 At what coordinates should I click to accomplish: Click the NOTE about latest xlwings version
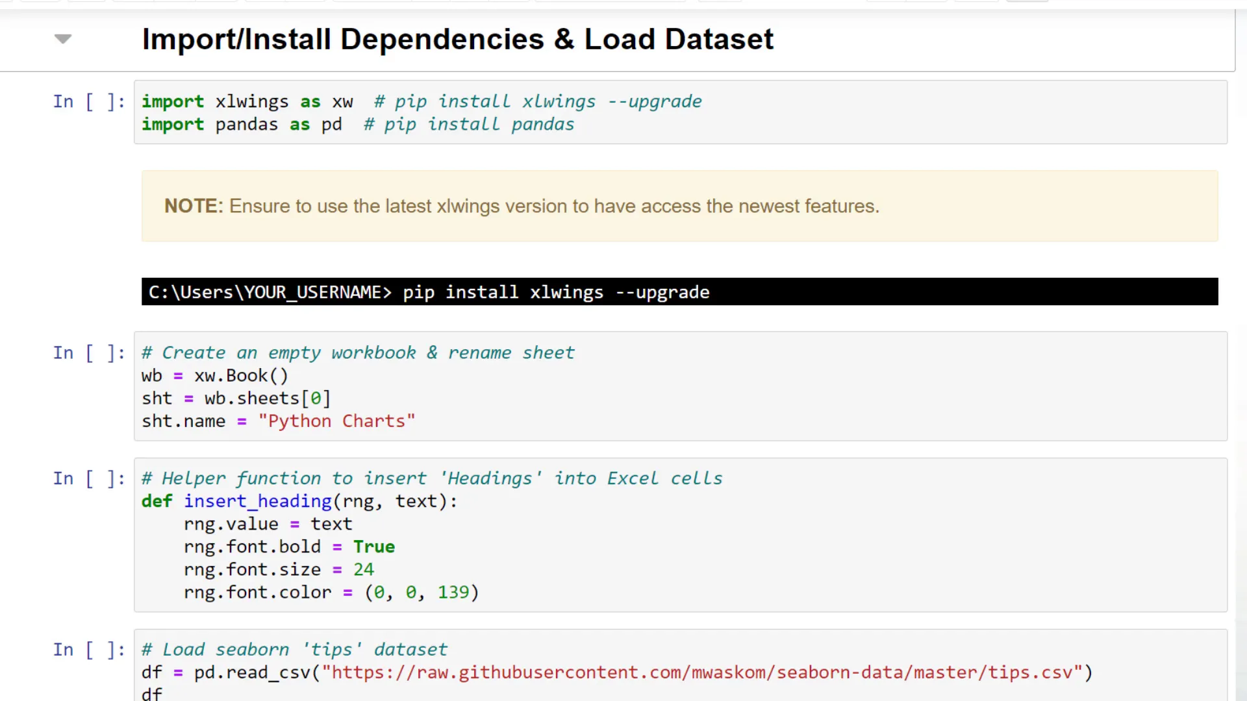tap(521, 206)
